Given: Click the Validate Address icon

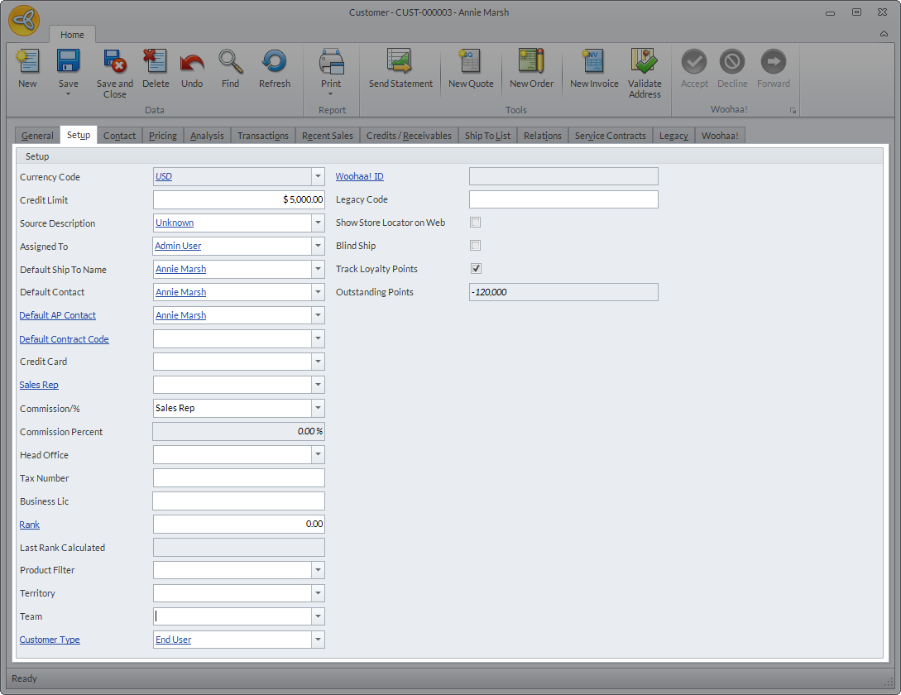Looking at the screenshot, I should pyautogui.click(x=645, y=62).
